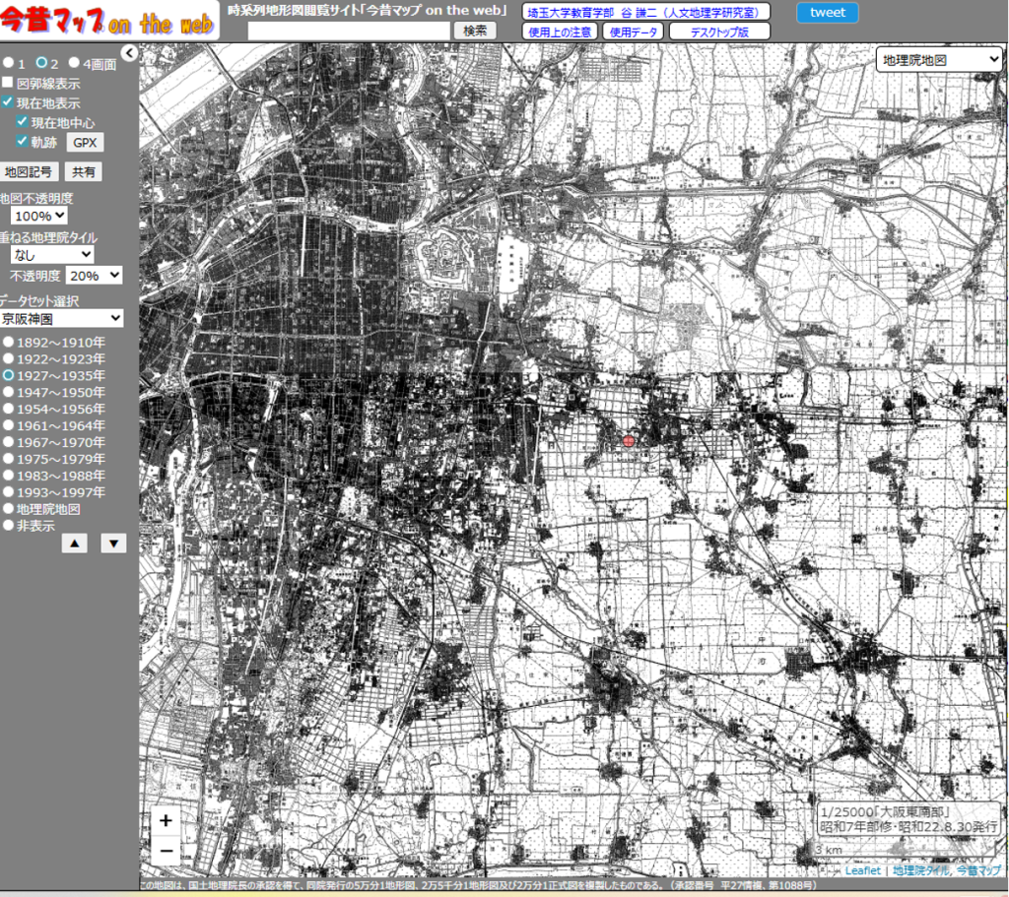
Task: Uncheck the 現在地表示 checkbox
Action: tap(8, 102)
